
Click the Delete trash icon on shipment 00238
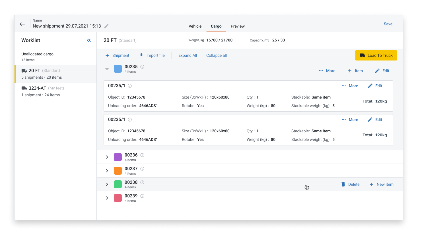pos(343,184)
